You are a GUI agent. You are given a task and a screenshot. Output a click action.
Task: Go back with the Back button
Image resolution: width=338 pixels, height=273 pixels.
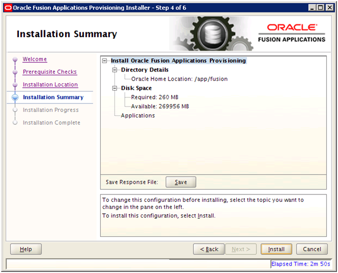coord(209,249)
